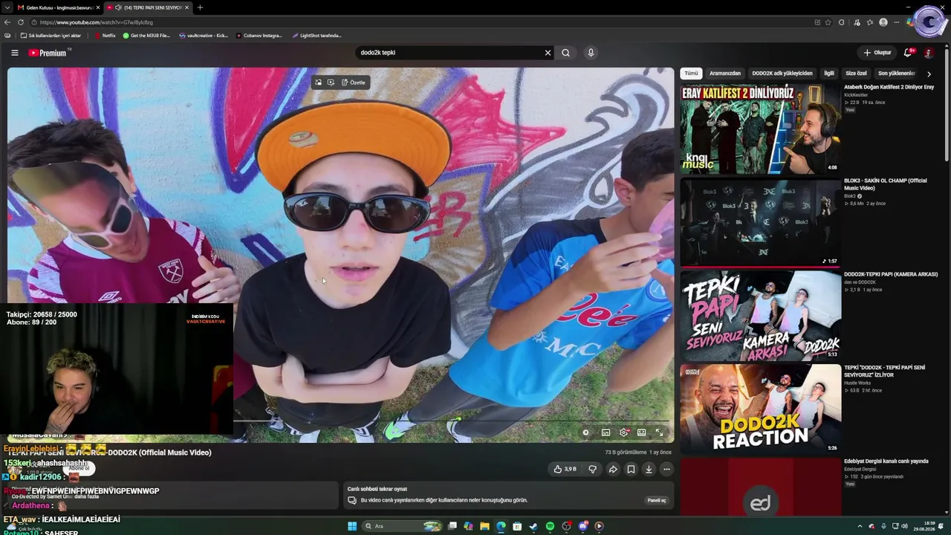Close the TEPKİ PAPİ YouTube tab
Viewport: 951px width, 535px height.
pos(186,7)
